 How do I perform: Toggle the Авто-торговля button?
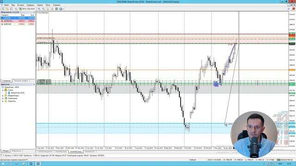pos(27,9)
